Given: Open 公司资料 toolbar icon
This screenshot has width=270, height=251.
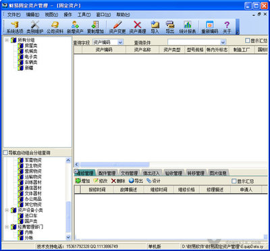Looking at the screenshot, I should (55, 27).
